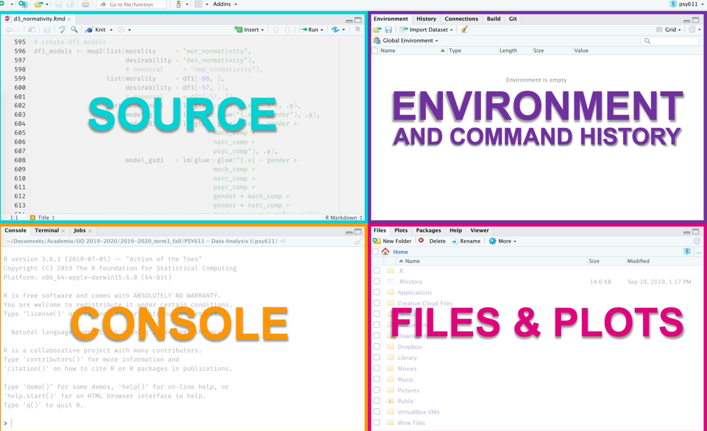
Task: Select the .Rhistory file checkbox
Action: coord(377,281)
